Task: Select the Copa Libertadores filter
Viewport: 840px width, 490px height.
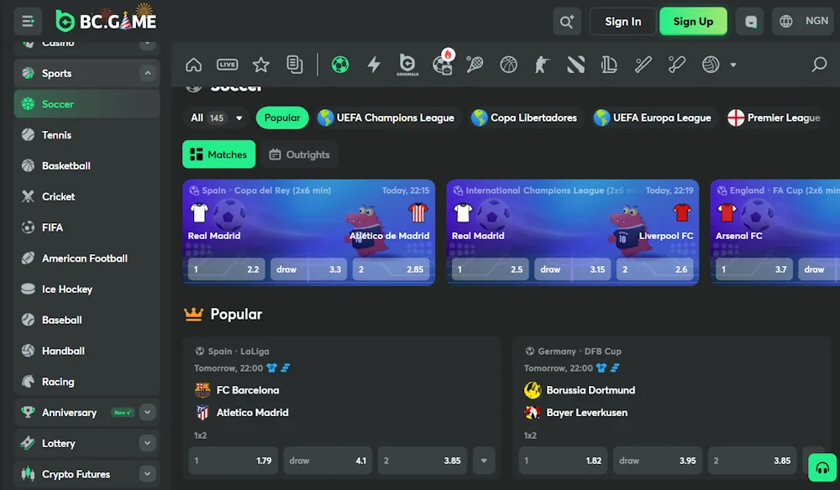Action: [x=524, y=117]
